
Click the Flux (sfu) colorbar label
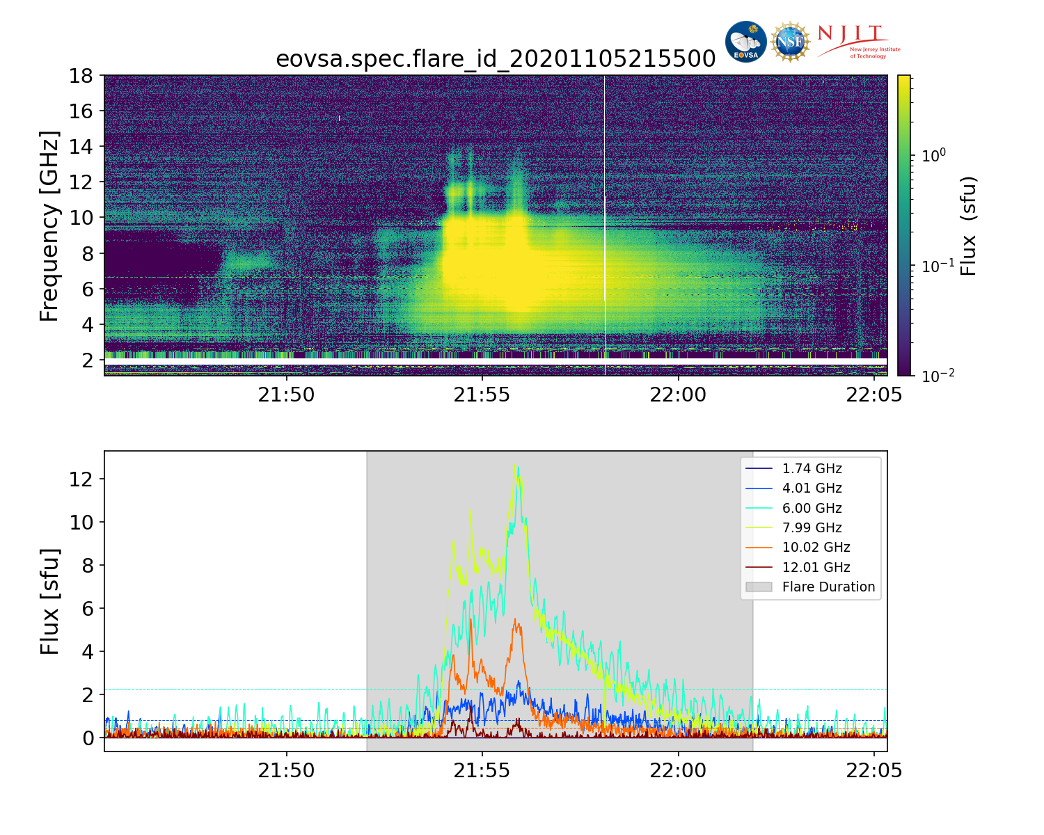(968, 225)
